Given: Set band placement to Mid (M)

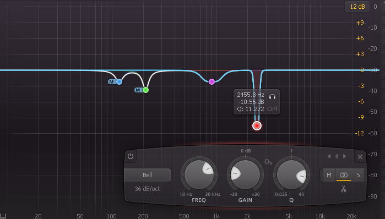Looking at the screenshot, I should (328, 175).
